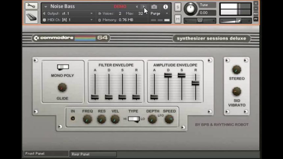Image resolution: width=283 pixels, height=159 pixels.
Task: Click the Noise Bass instrument name
Action: tap(63, 6)
